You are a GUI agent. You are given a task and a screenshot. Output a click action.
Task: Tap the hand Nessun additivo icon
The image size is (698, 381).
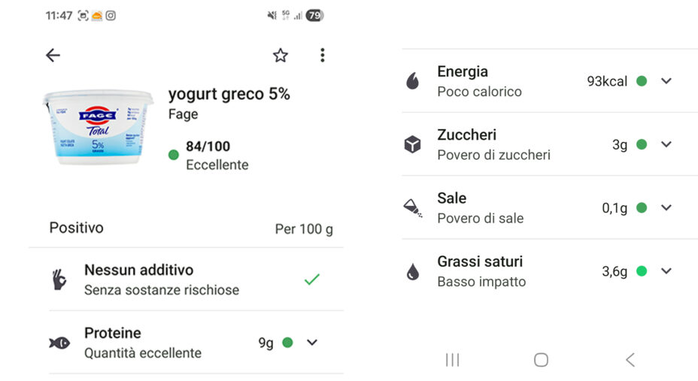pyautogui.click(x=59, y=280)
